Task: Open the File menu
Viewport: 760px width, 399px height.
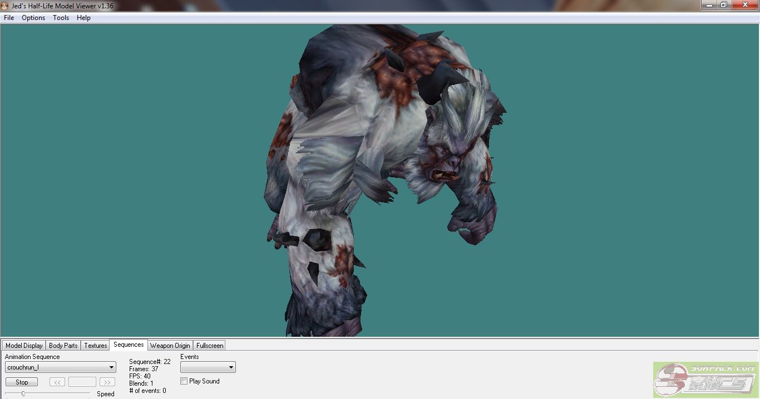Action: click(x=9, y=18)
